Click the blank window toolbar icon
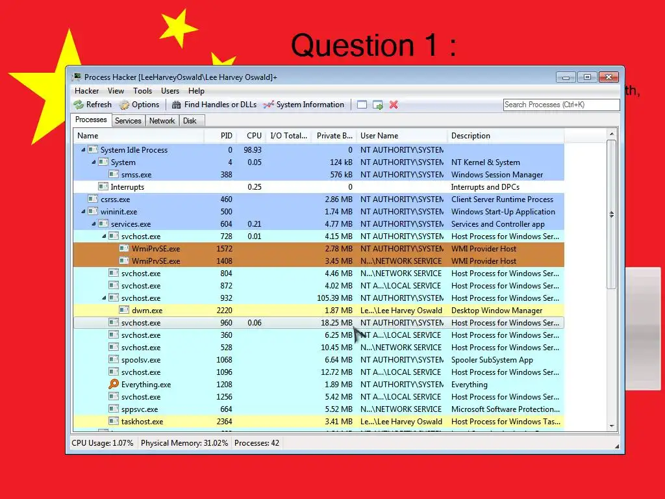 click(x=362, y=105)
